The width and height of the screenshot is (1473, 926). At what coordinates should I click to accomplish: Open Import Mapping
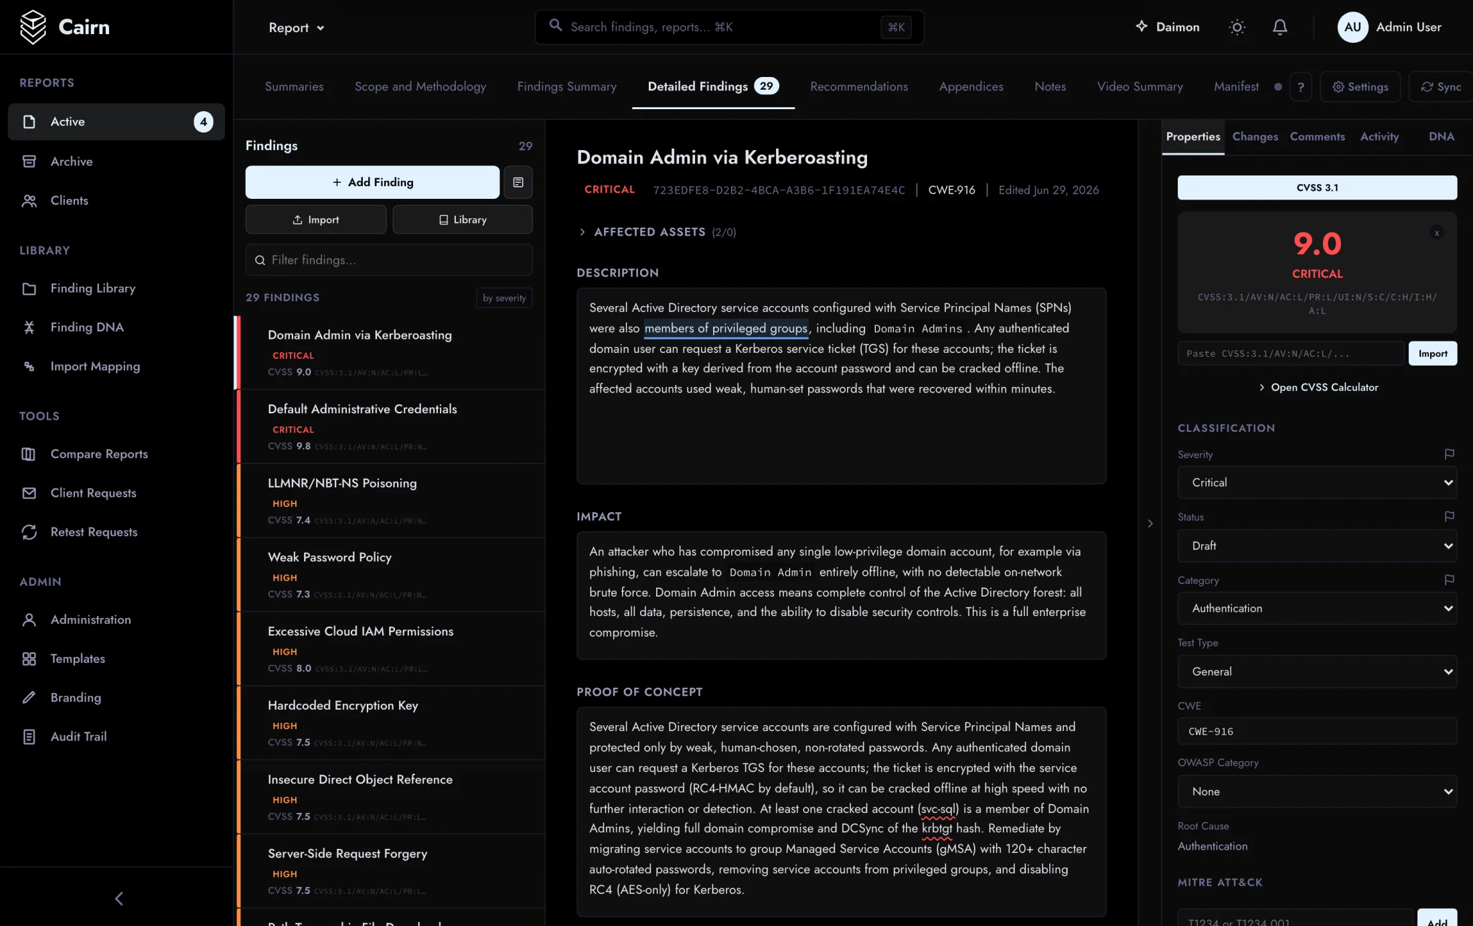click(x=116, y=366)
